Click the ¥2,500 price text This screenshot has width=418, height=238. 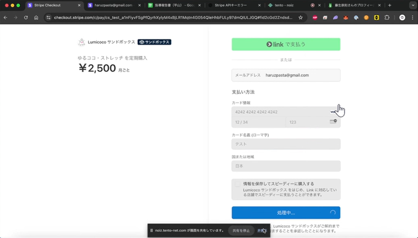[97, 68]
